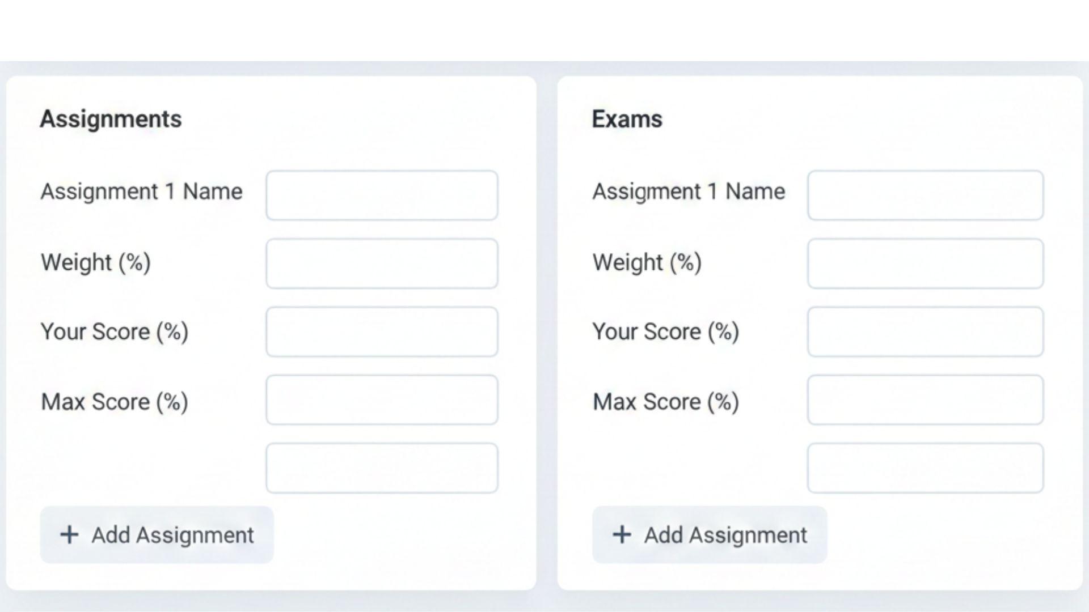Click the Your Score (%) field under Assignments

[382, 331]
